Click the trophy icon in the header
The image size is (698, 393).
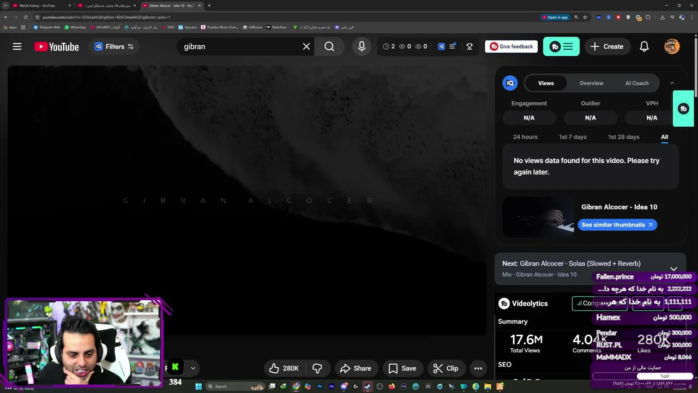470,46
